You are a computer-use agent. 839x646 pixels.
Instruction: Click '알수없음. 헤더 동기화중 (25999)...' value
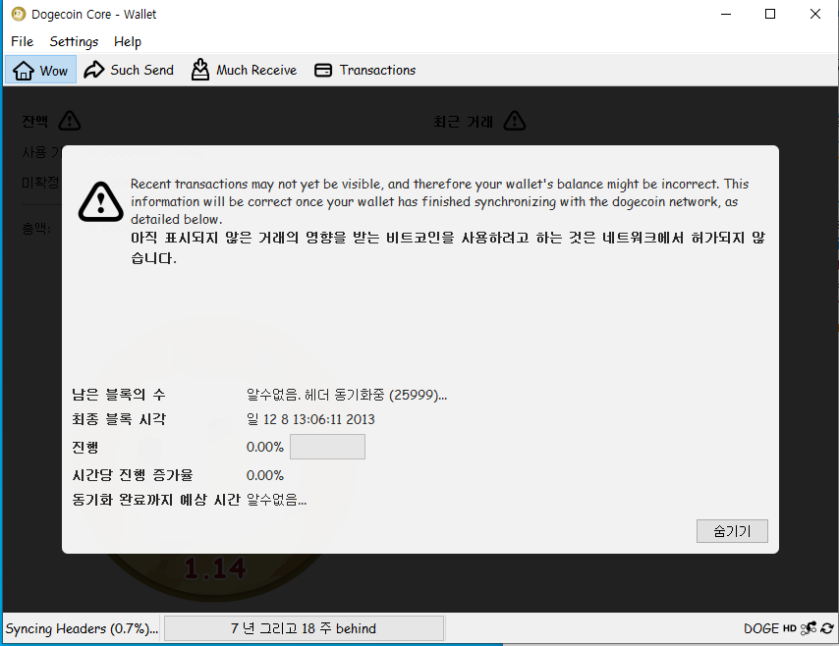coord(347,395)
